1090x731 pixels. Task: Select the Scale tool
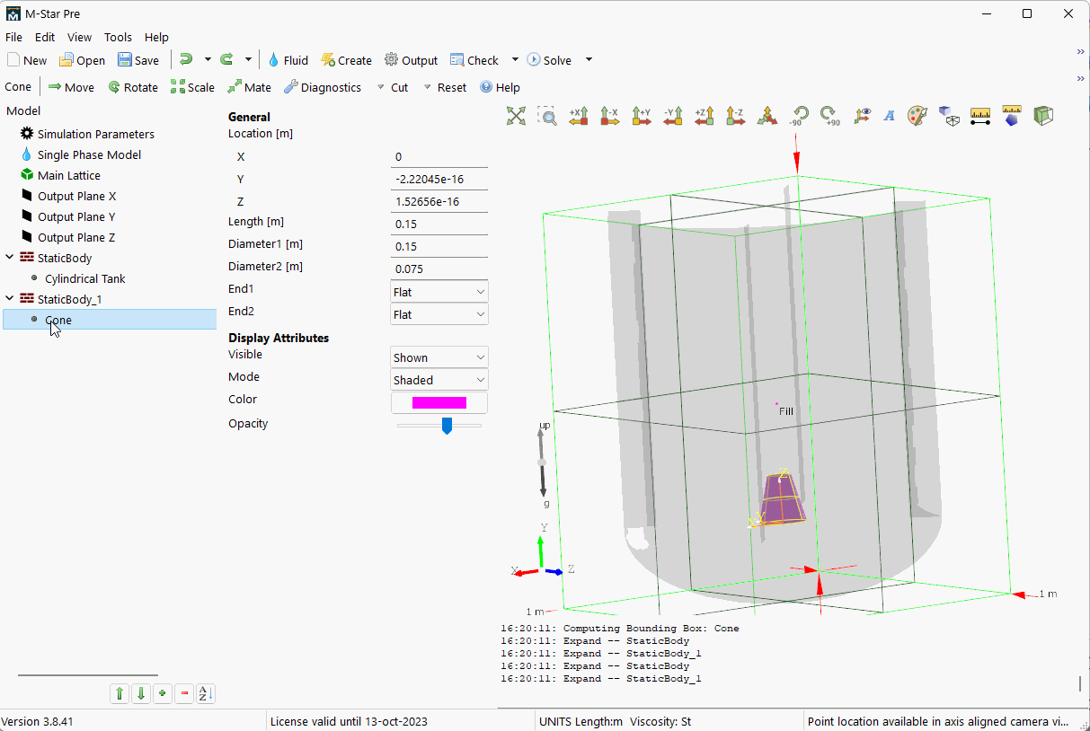(x=192, y=87)
